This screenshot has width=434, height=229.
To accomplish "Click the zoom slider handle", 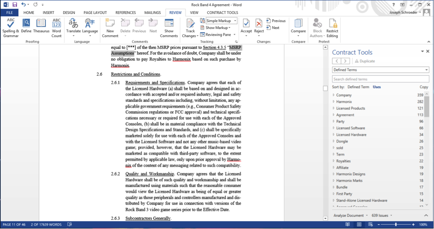I will click(x=396, y=225).
